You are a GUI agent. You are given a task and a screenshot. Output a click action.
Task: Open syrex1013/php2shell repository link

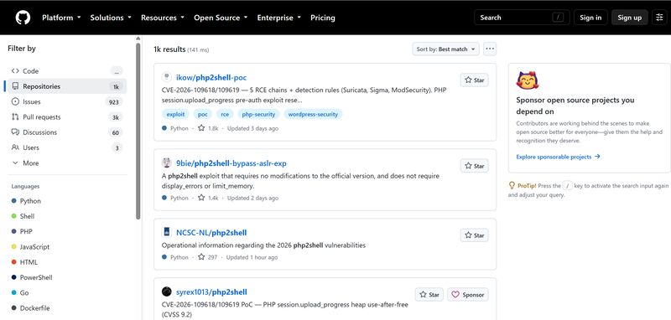point(211,292)
